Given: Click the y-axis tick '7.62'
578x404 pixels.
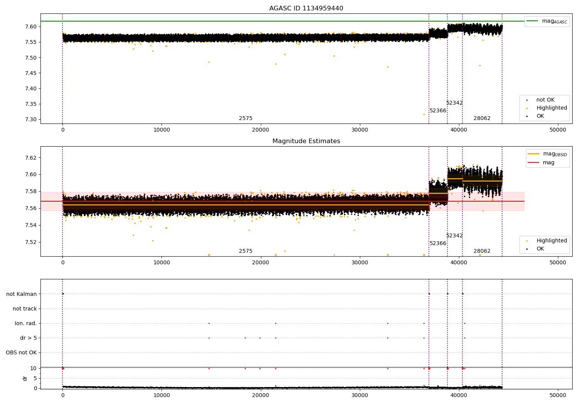Looking at the screenshot, I should (x=31, y=158).
